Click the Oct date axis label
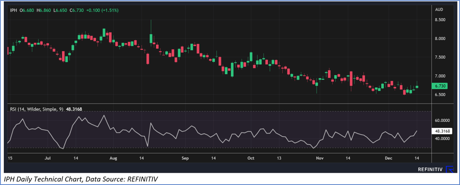Viewport: 460px width, 185px height. (x=251, y=158)
